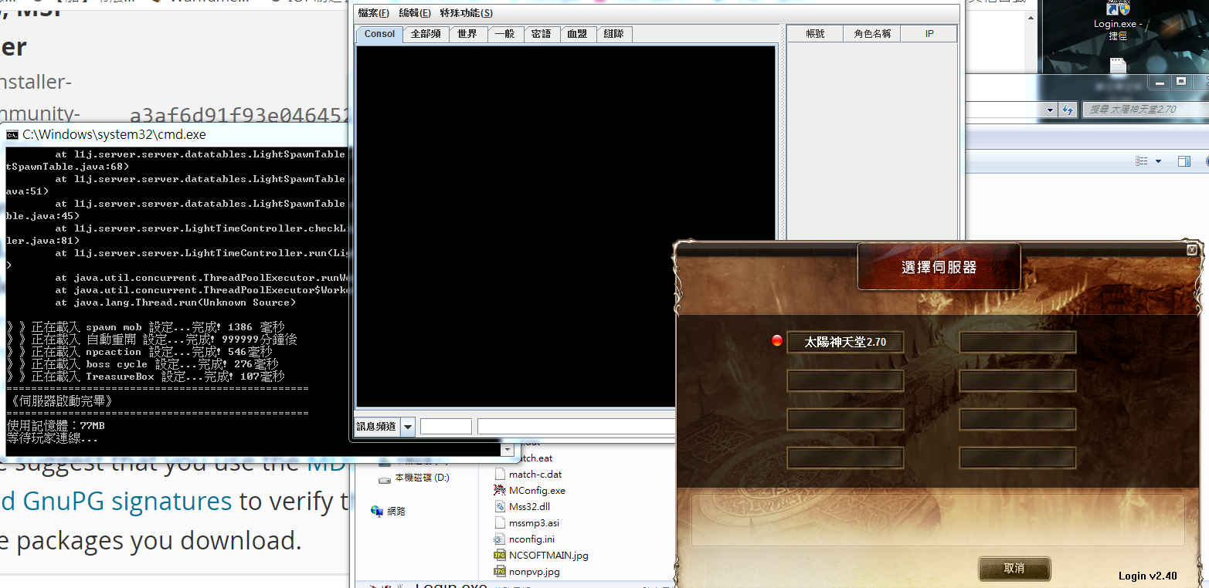Select the mssmp3.asi file name
1209x588 pixels.
(x=534, y=522)
